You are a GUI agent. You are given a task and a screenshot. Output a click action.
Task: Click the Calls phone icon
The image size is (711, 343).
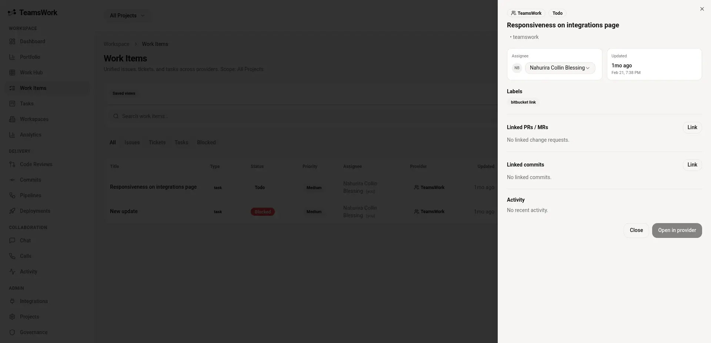coord(12,256)
